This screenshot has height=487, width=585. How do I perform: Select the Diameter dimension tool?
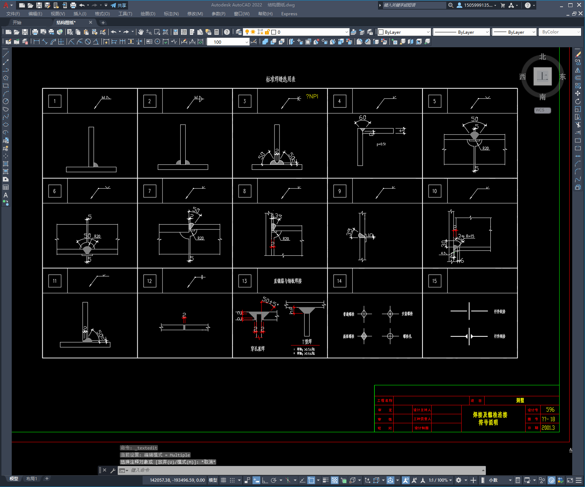tap(88, 42)
